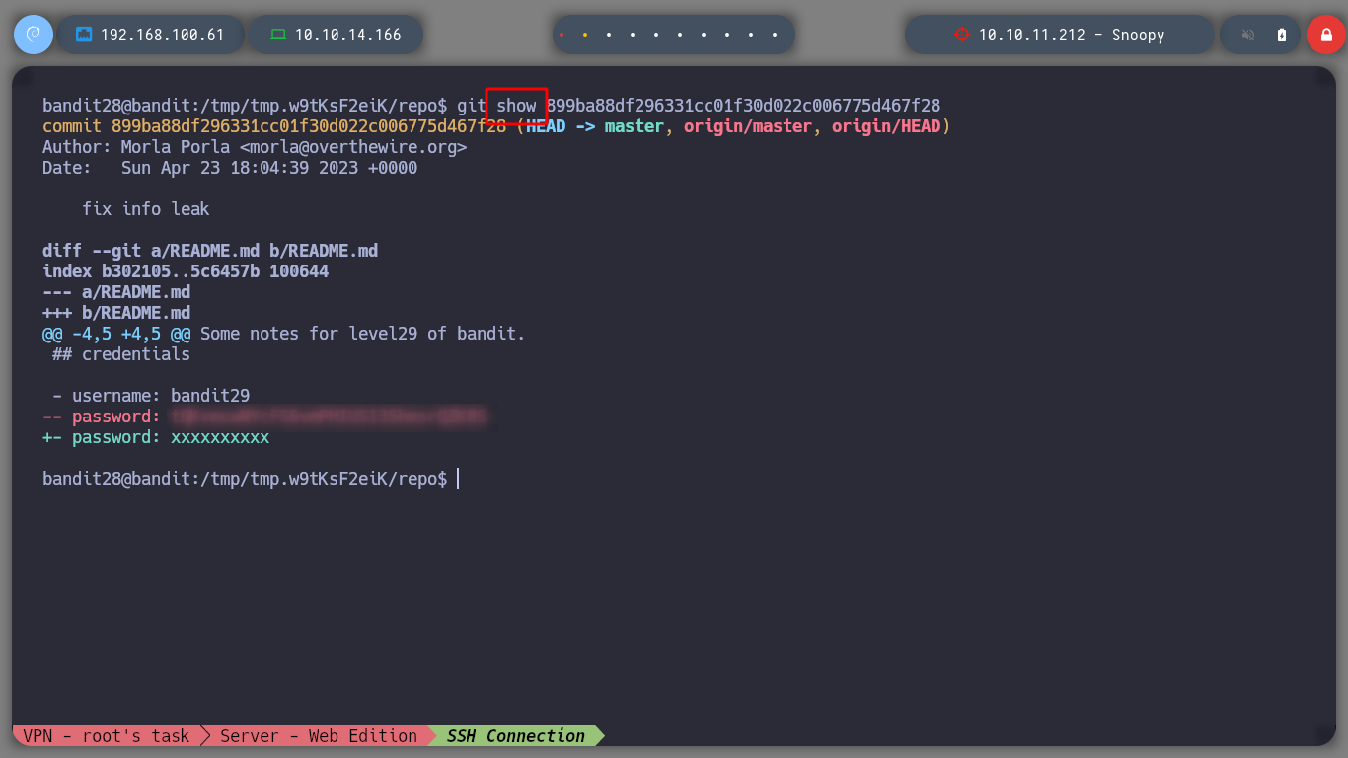Switch to the yellow workspace dot
This screenshot has height=758, width=1348.
click(x=585, y=35)
